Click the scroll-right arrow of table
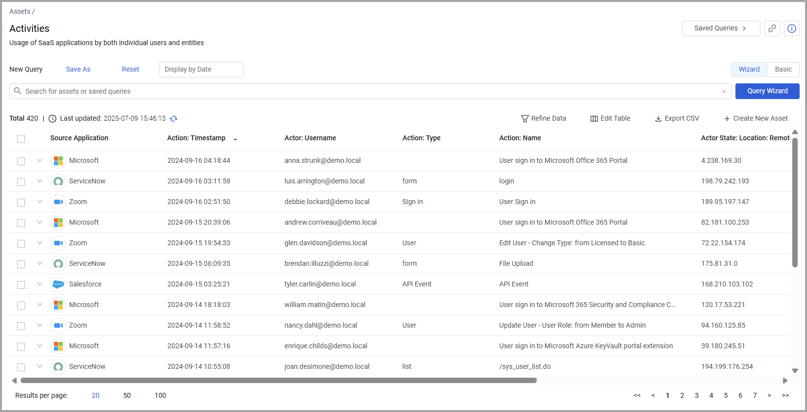This screenshot has width=807, height=412. click(785, 381)
